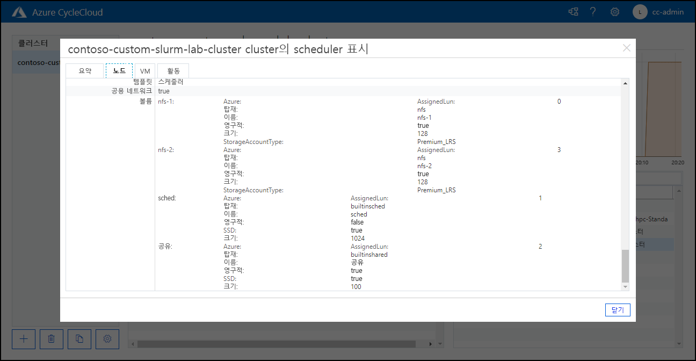This screenshot has width=696, height=361.
Task: Click the 1024 size value
Action: pos(358,239)
